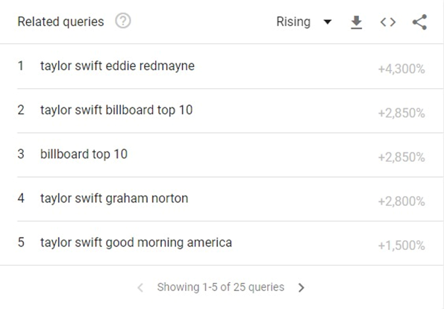The width and height of the screenshot is (444, 309).
Task: Click the Related queries heading
Action: click(60, 22)
